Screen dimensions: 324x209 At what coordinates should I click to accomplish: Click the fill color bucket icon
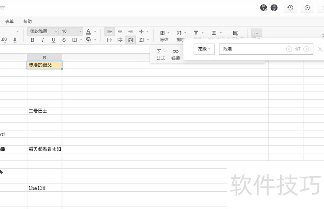(88, 39)
